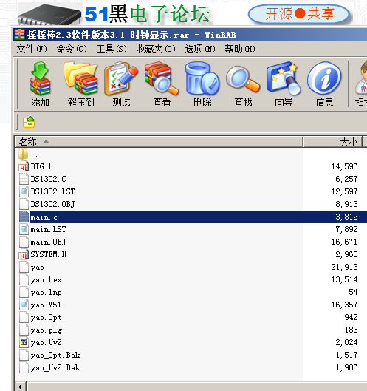Click the Test (测试) archive icon
The image size is (367, 391).
[121, 78]
